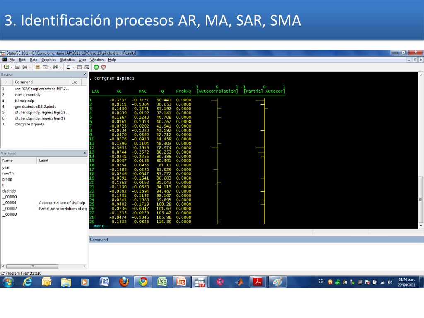Click the volume speaker tray icon
This screenshot has height=318, width=424.
[390, 282]
